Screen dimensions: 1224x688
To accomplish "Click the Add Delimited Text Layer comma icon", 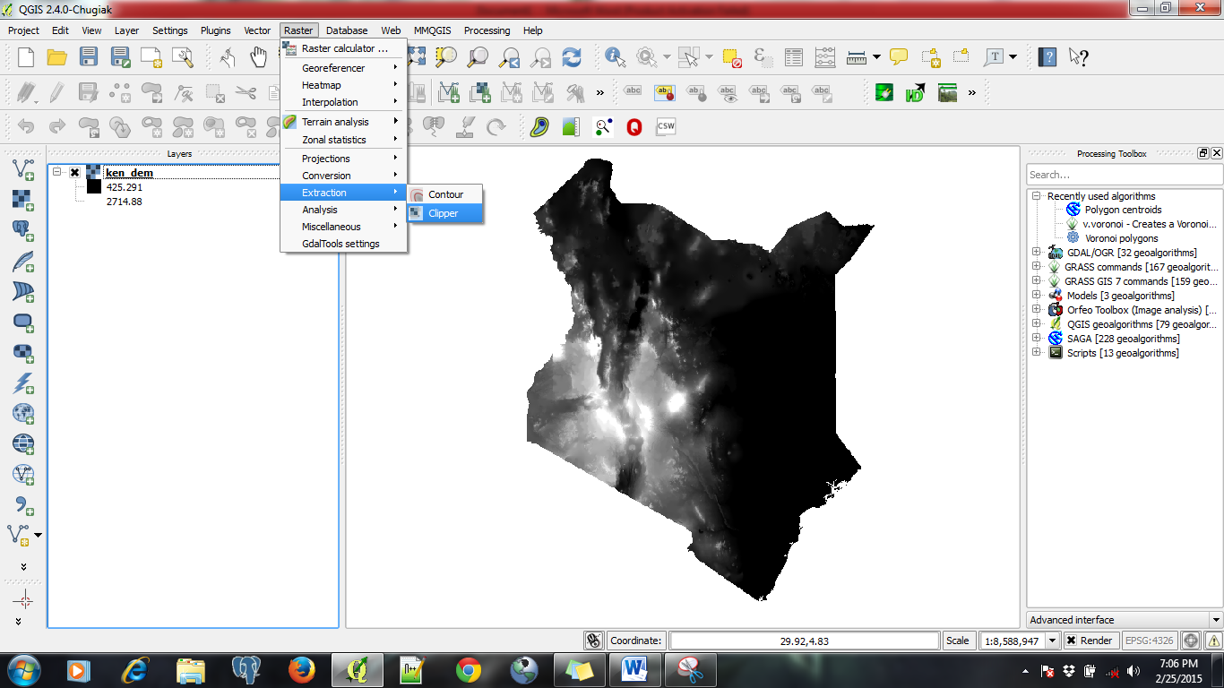I will [x=23, y=505].
